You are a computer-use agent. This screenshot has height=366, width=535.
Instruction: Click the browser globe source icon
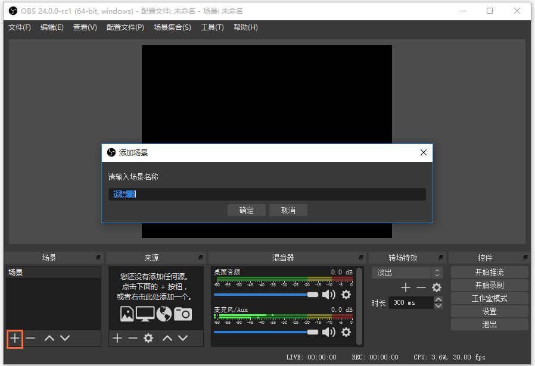click(x=164, y=314)
